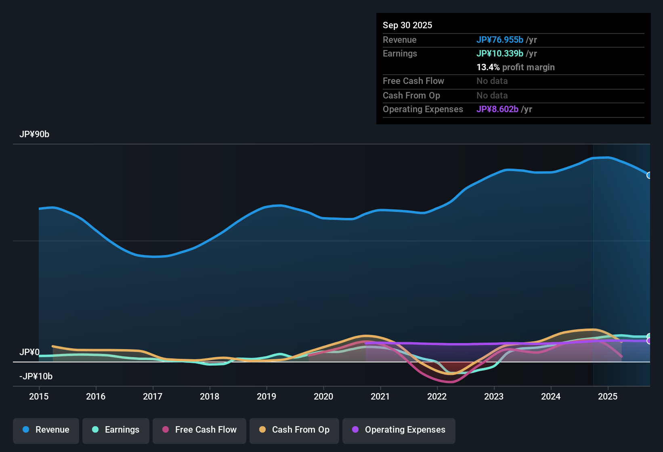Select the Earnings endpoint marker on the chart
This screenshot has width=663, height=452.
[x=648, y=336]
